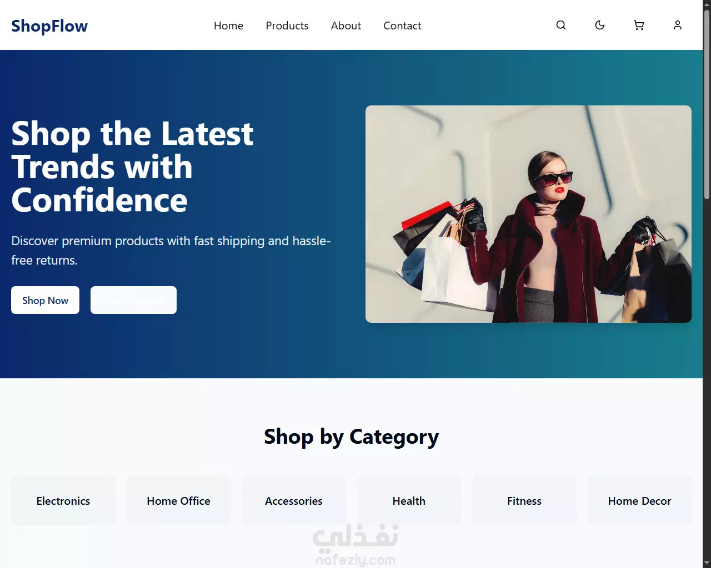
Task: Open the user account icon
Action: (x=678, y=25)
